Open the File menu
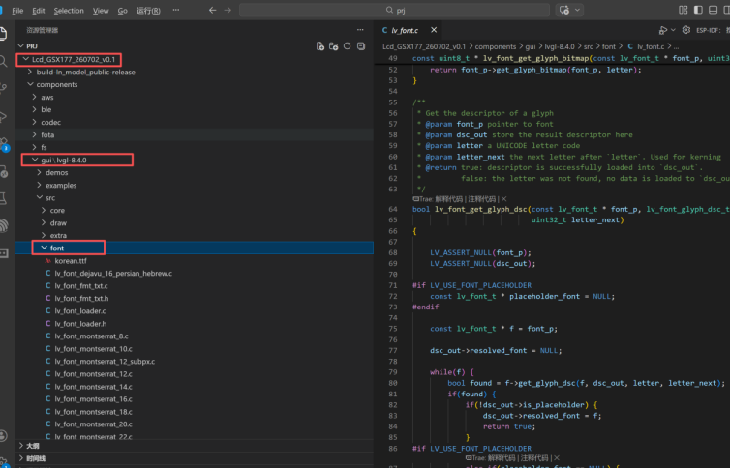This screenshot has width=730, height=468. (17, 11)
